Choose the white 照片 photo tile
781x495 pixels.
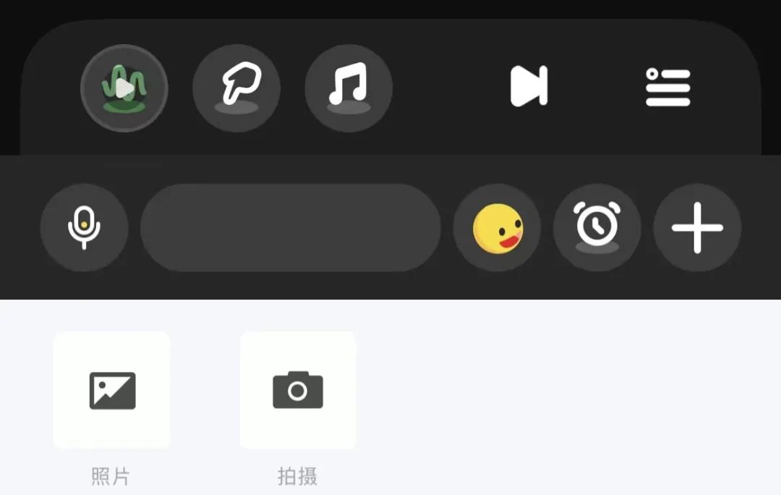point(112,390)
